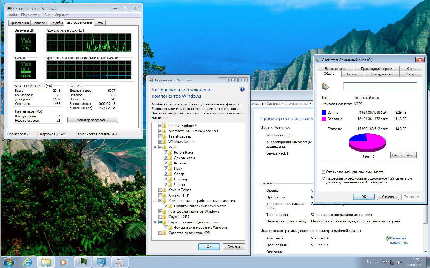Click the help icon in Windows Components

[x=242, y=89]
